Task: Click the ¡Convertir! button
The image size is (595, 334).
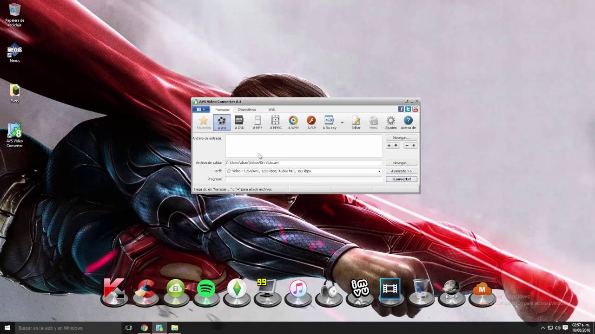Action: (401, 179)
